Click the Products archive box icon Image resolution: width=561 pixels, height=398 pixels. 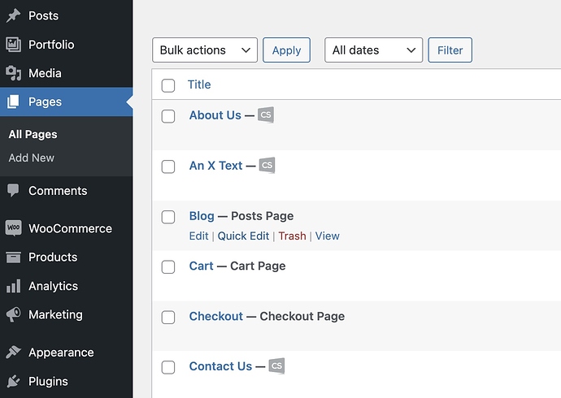point(13,257)
